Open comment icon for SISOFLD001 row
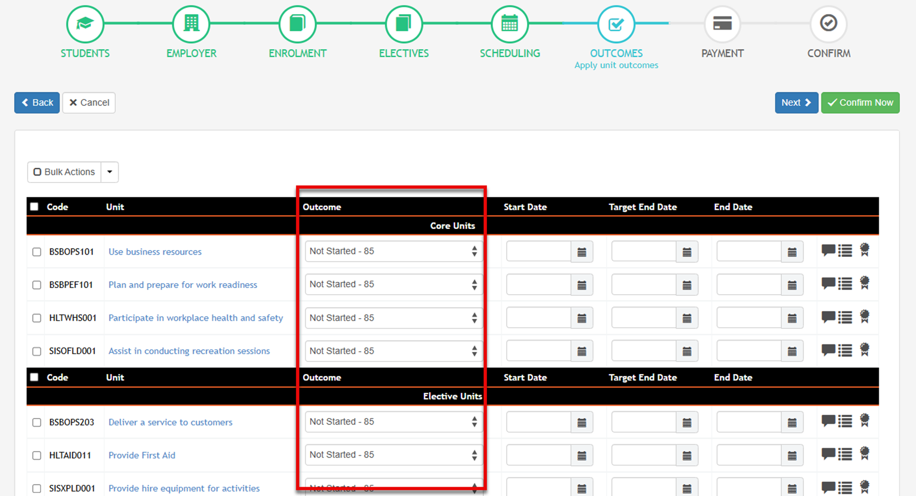This screenshot has width=916, height=496. coord(828,350)
